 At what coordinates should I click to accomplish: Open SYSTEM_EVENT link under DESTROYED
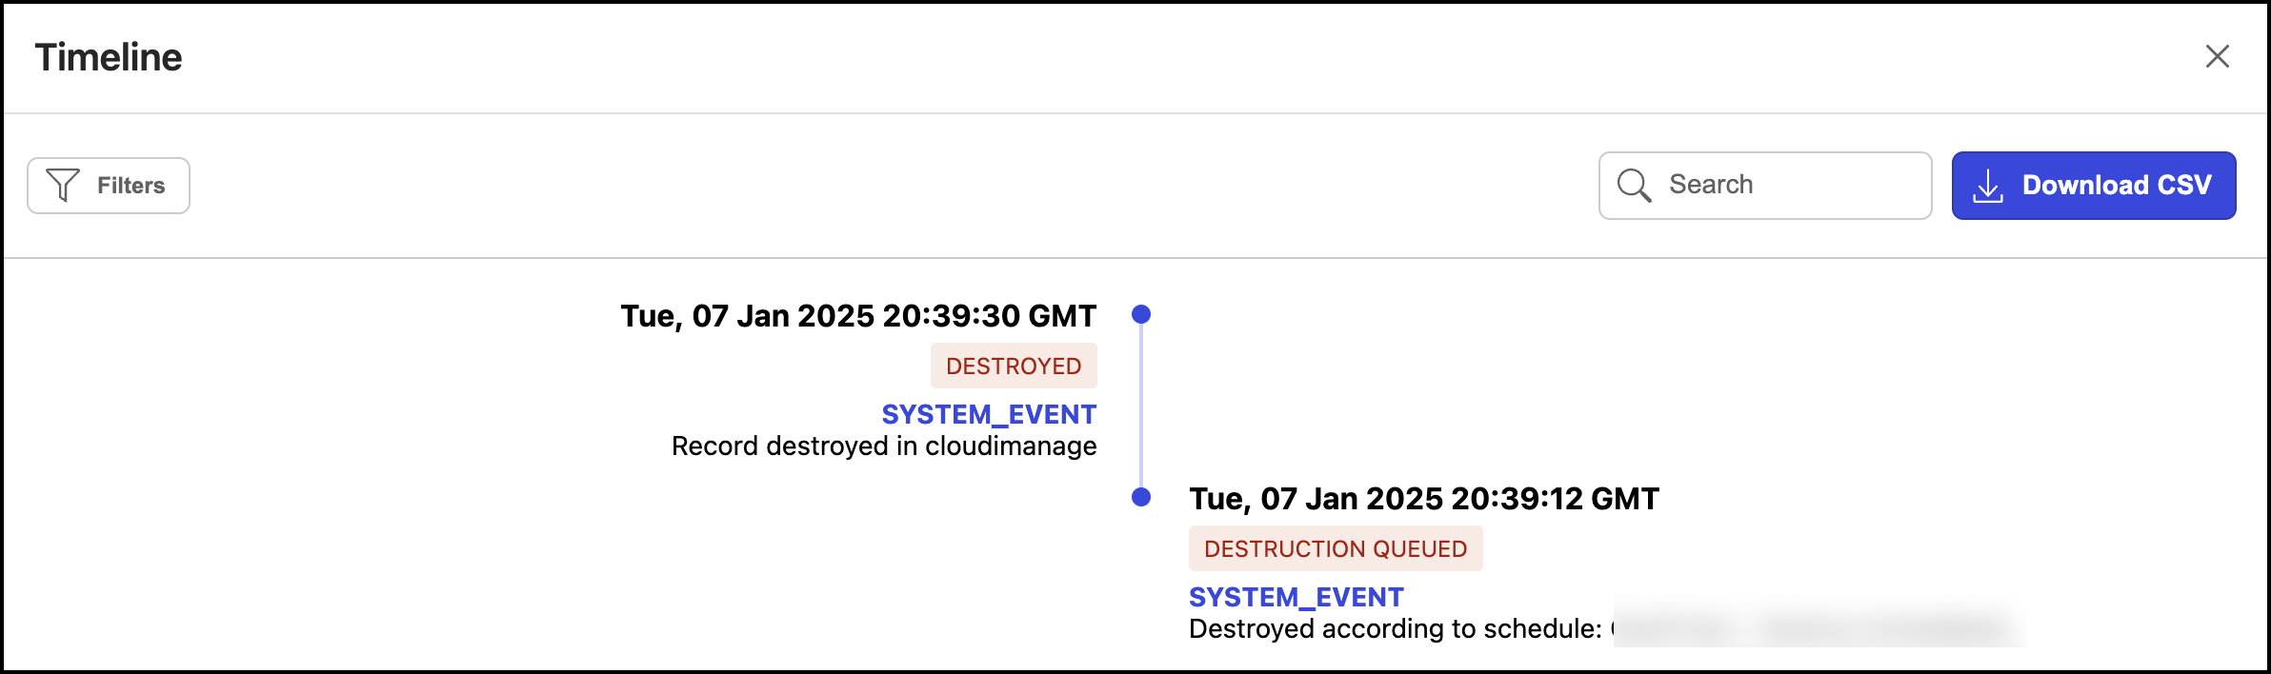(x=989, y=415)
